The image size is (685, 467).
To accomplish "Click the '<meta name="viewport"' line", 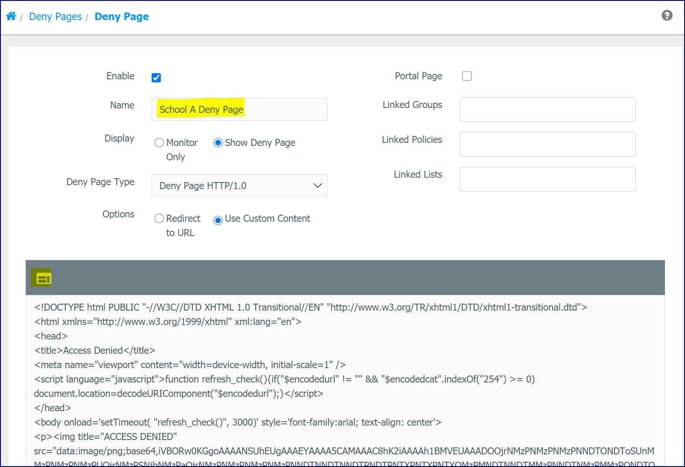I will tap(190, 365).
